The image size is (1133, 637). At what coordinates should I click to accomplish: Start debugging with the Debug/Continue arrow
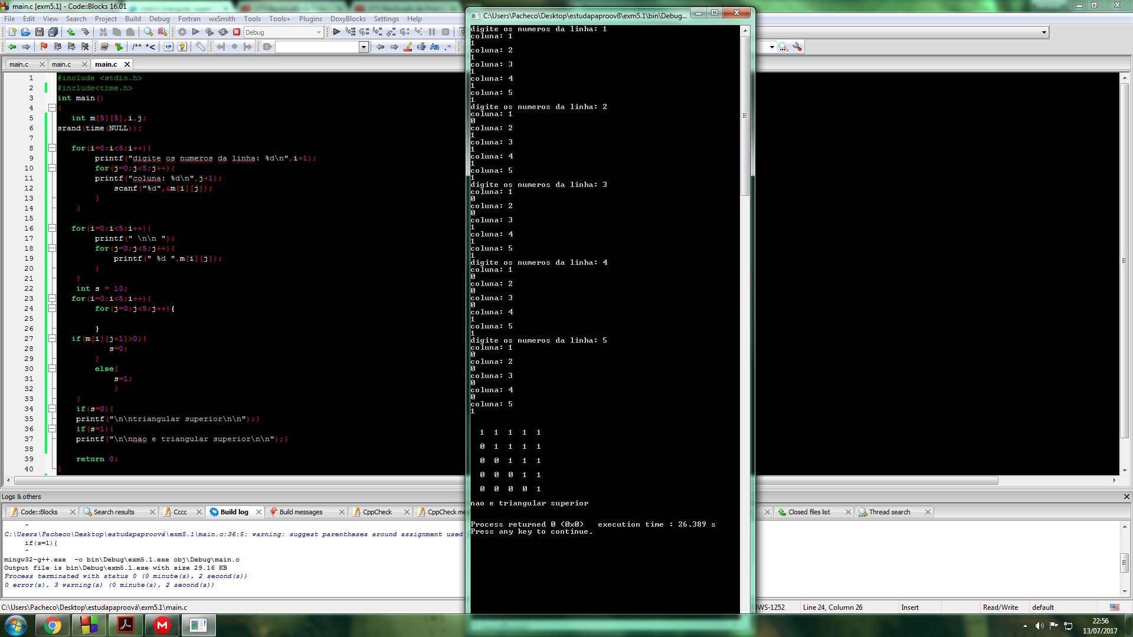[336, 32]
